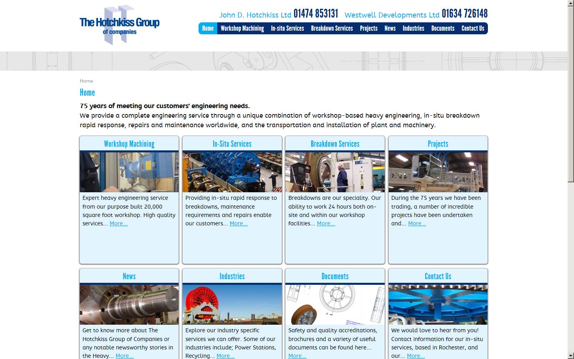Image resolution: width=574 pixels, height=359 pixels.
Task: Click The Hotchkiss Group logo
Action: click(120, 25)
